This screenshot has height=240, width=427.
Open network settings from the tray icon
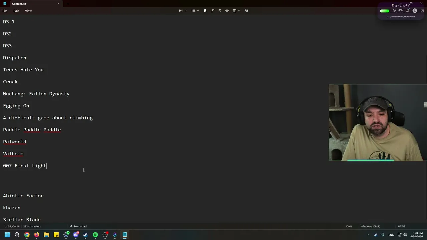(x=399, y=235)
